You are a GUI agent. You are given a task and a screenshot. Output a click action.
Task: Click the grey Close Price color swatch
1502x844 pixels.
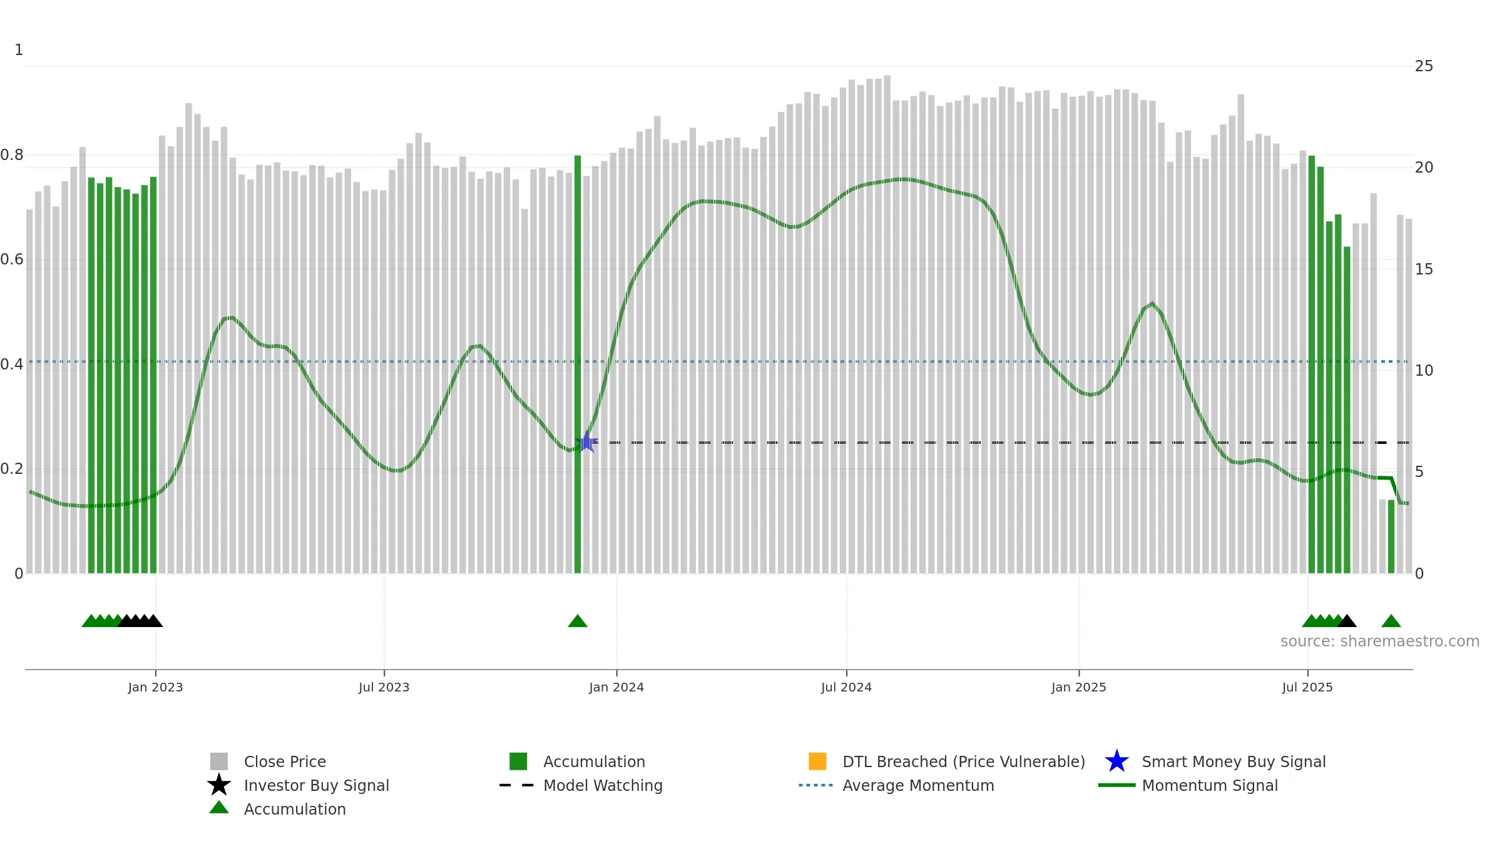pyautogui.click(x=219, y=761)
